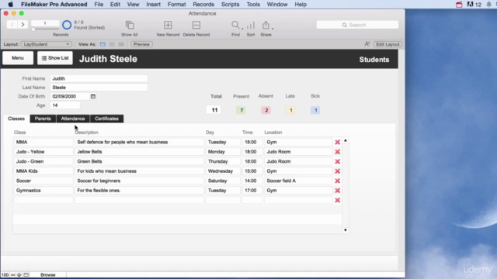Remove the Judo - Green class row

(338, 162)
